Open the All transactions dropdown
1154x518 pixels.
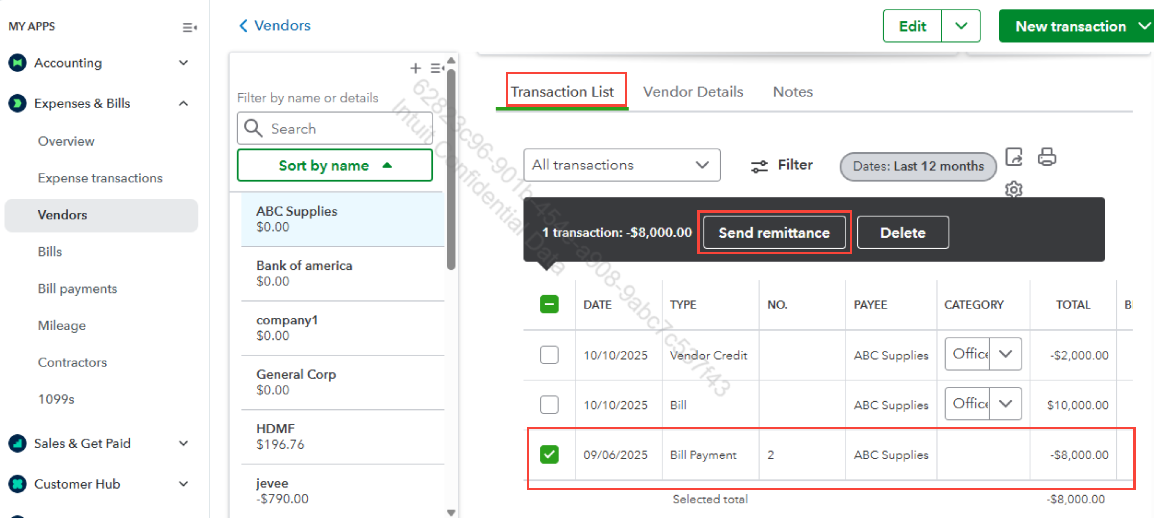point(621,165)
